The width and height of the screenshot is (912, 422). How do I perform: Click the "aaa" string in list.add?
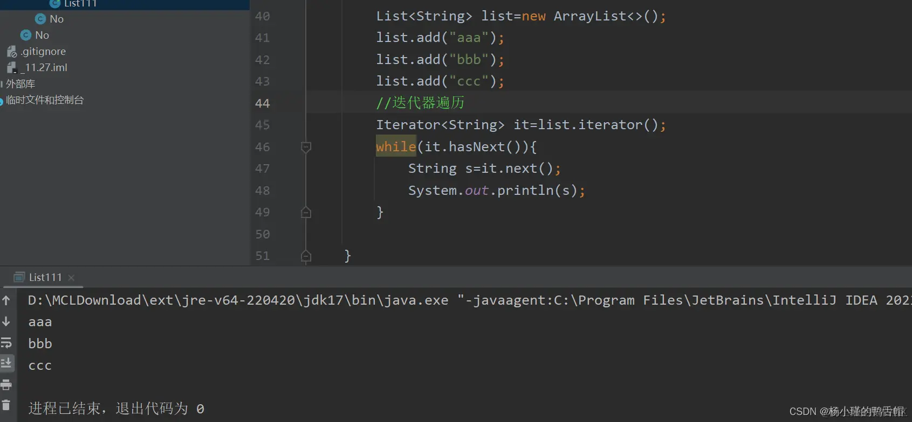pyautogui.click(x=469, y=38)
